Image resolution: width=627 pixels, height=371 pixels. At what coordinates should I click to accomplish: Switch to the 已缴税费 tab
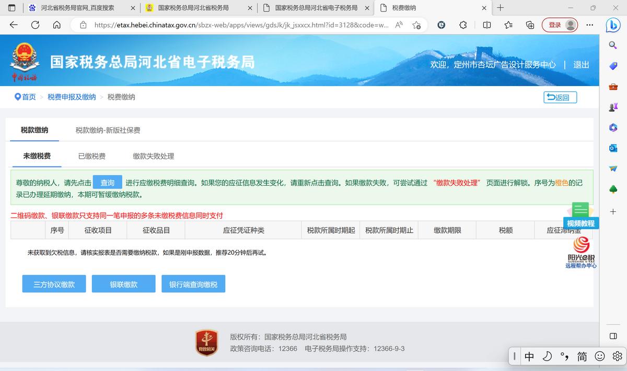point(92,155)
